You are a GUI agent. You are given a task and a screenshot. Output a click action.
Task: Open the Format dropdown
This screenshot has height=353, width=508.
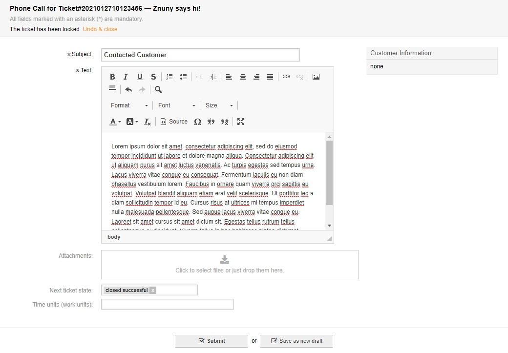(129, 105)
